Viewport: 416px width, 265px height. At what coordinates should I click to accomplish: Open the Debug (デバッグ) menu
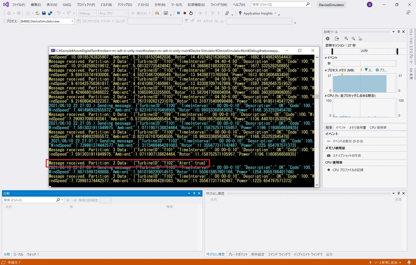coord(124,5)
